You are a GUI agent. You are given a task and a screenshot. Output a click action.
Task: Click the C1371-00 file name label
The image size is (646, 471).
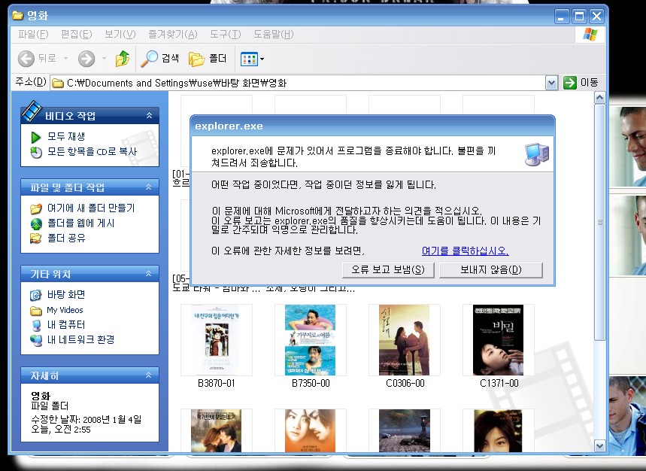pyautogui.click(x=499, y=383)
